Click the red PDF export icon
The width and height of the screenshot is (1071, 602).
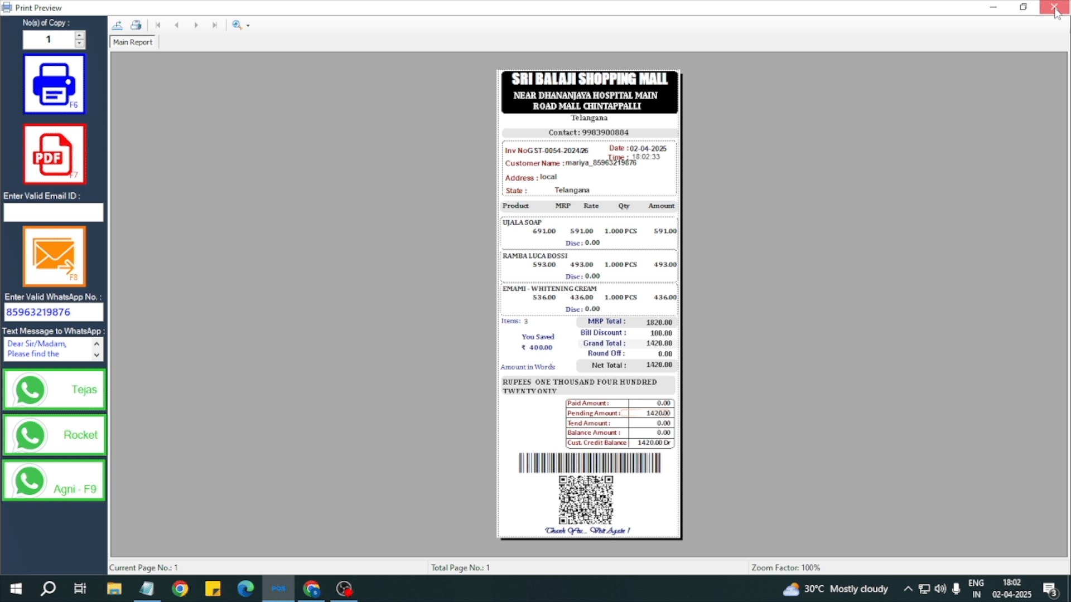pos(54,154)
